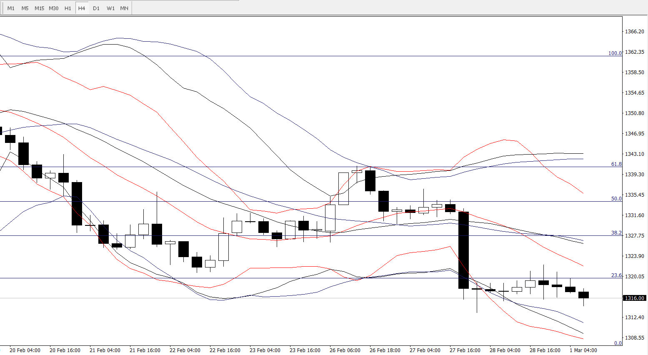Open the MN monthly timeframe
The width and height of the screenshot is (648, 355).
(124, 8)
